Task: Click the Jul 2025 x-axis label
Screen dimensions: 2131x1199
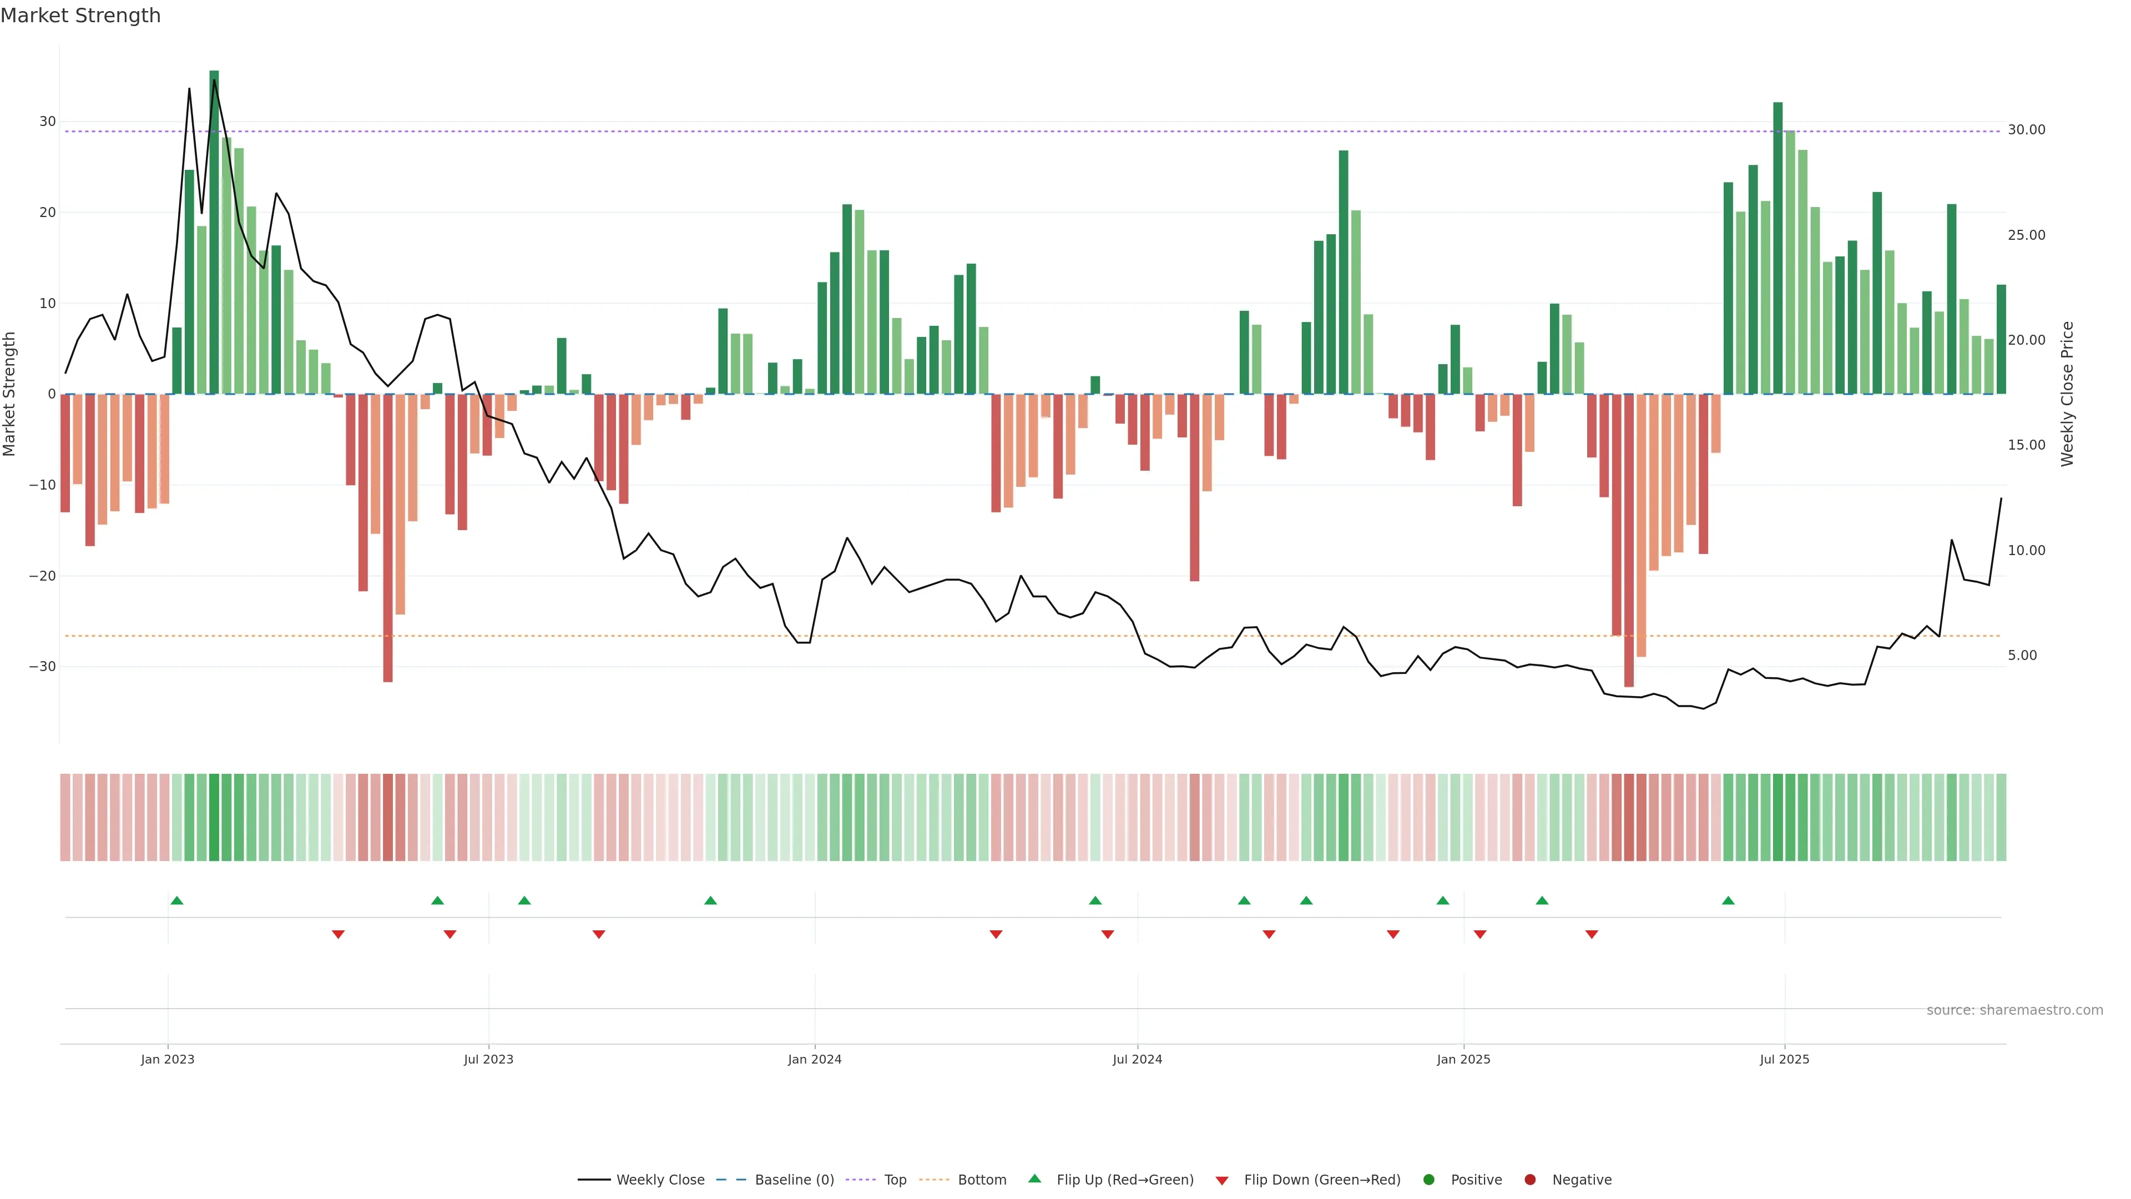Action: 1784,1059
